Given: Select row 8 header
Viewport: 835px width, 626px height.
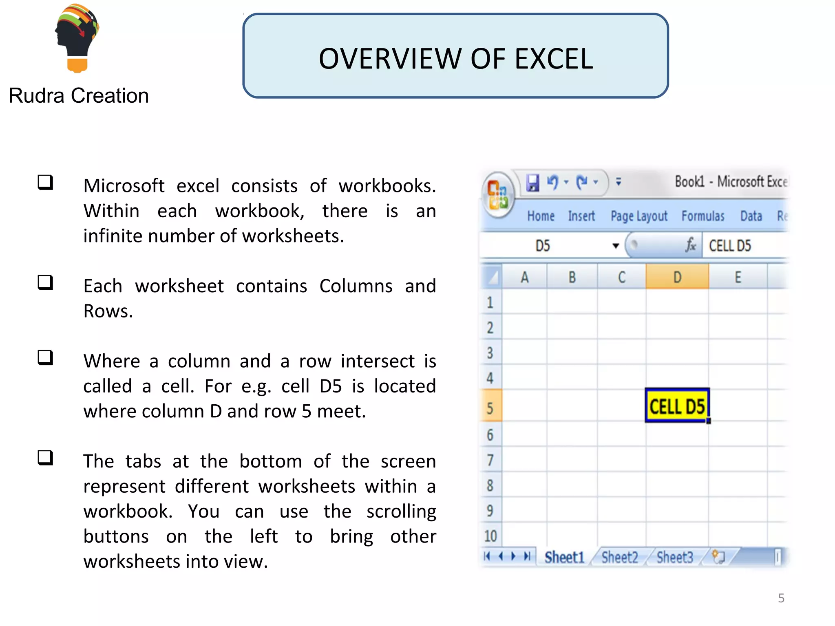Looking at the screenshot, I should [x=491, y=485].
